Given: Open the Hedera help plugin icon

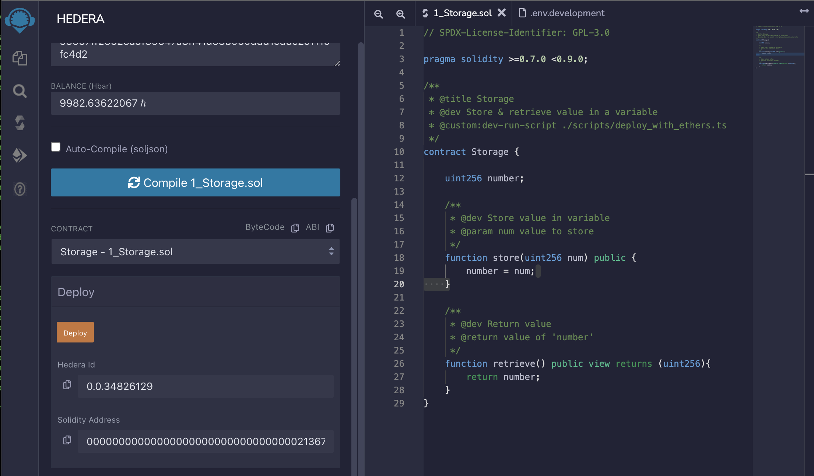Looking at the screenshot, I should (20, 189).
